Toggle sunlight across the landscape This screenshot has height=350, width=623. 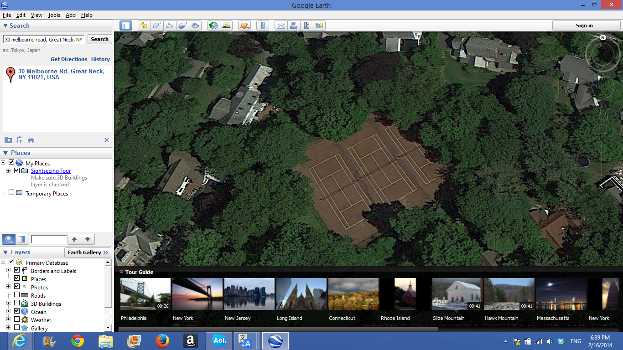coord(226,26)
